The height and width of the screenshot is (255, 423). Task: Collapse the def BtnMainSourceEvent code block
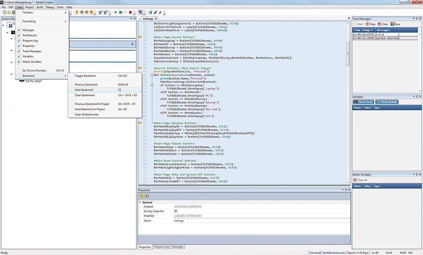151,75
